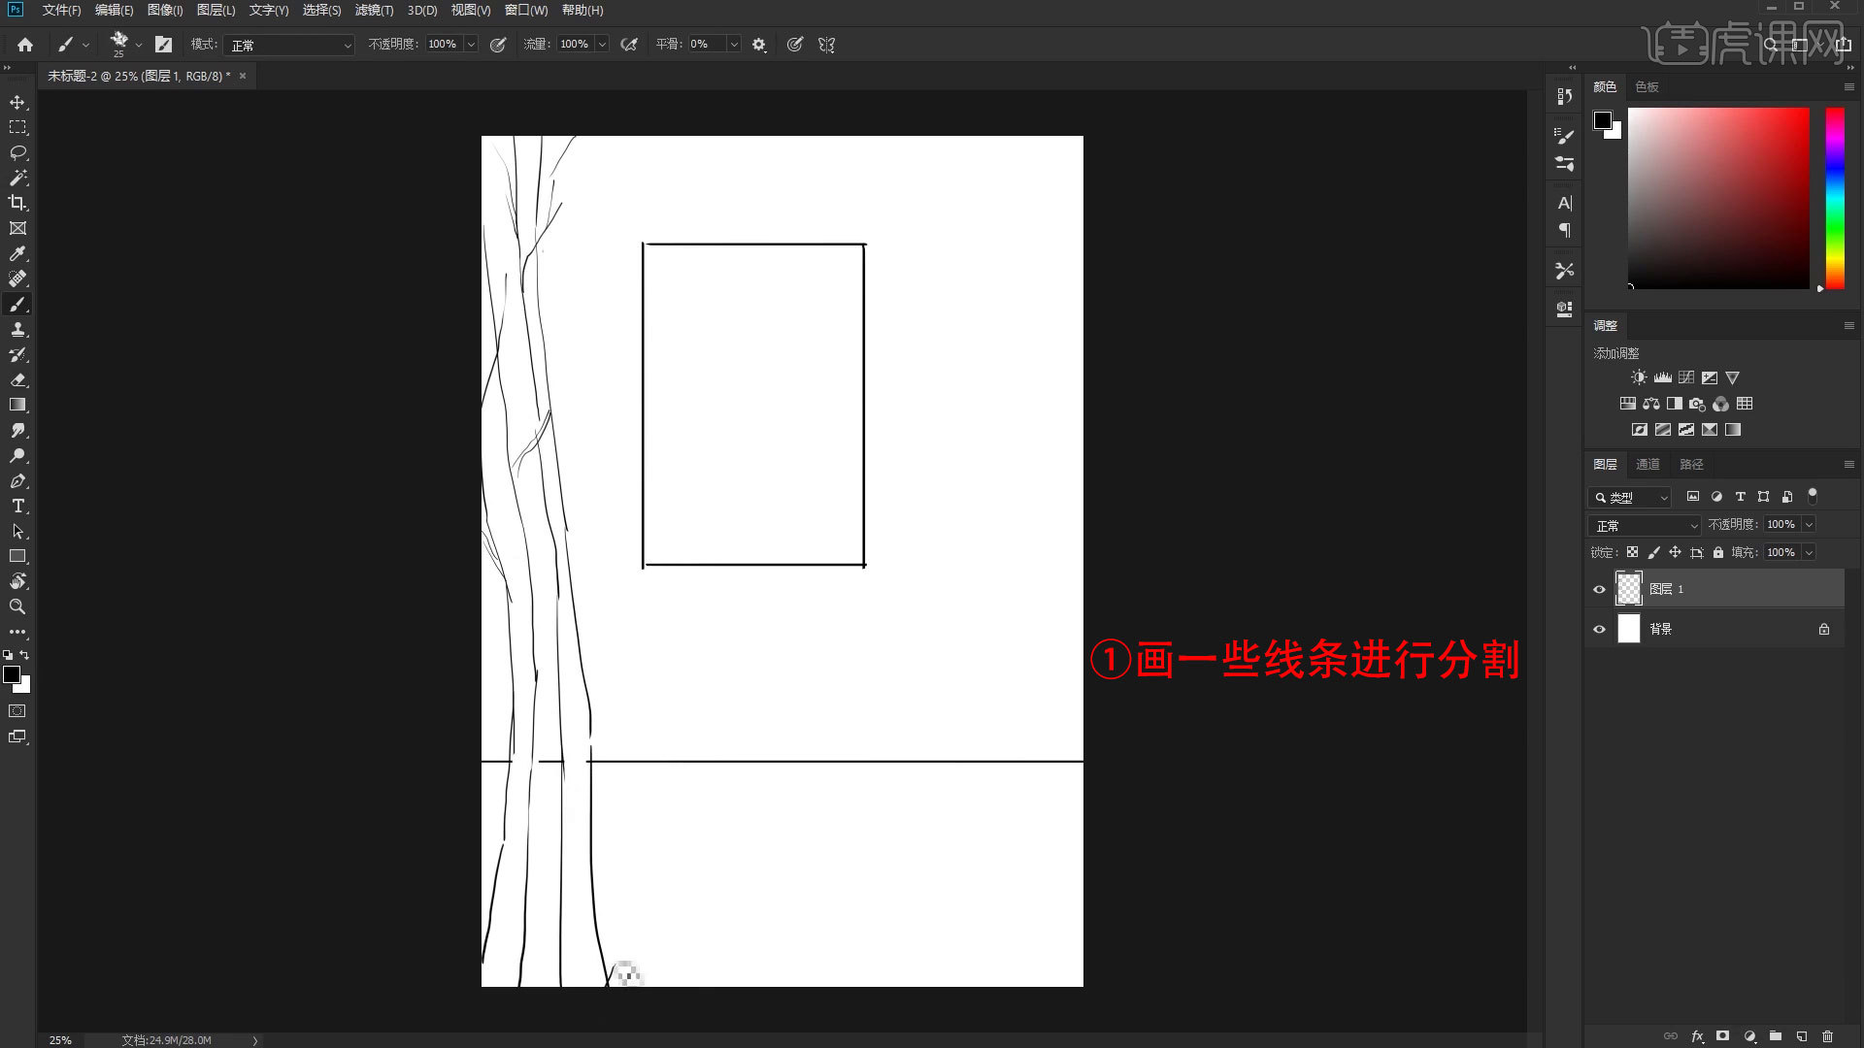Switch to the 通道 tab
This screenshot has width=1864, height=1048.
(1648, 464)
